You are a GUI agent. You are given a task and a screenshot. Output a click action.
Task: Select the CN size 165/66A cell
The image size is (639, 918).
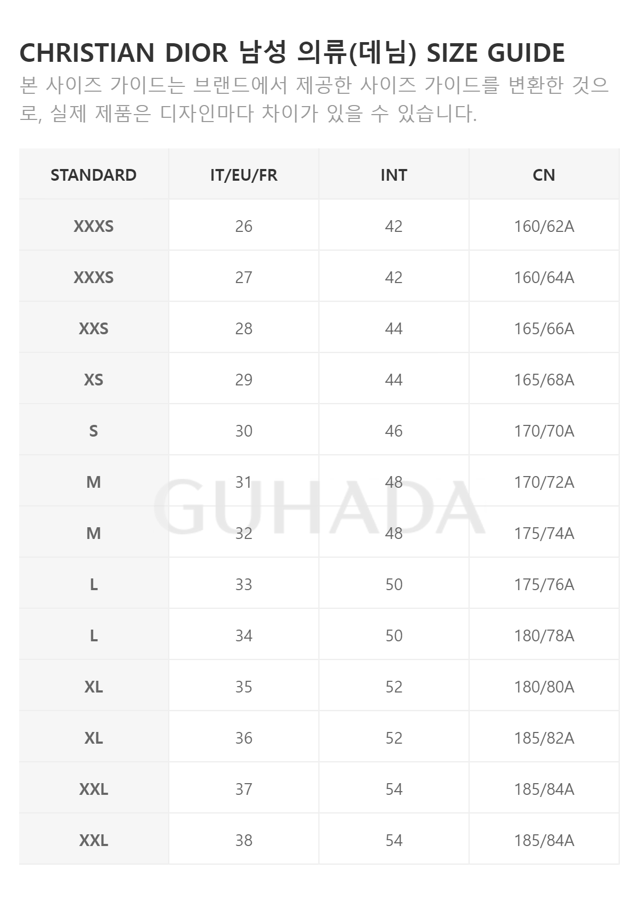click(x=544, y=328)
